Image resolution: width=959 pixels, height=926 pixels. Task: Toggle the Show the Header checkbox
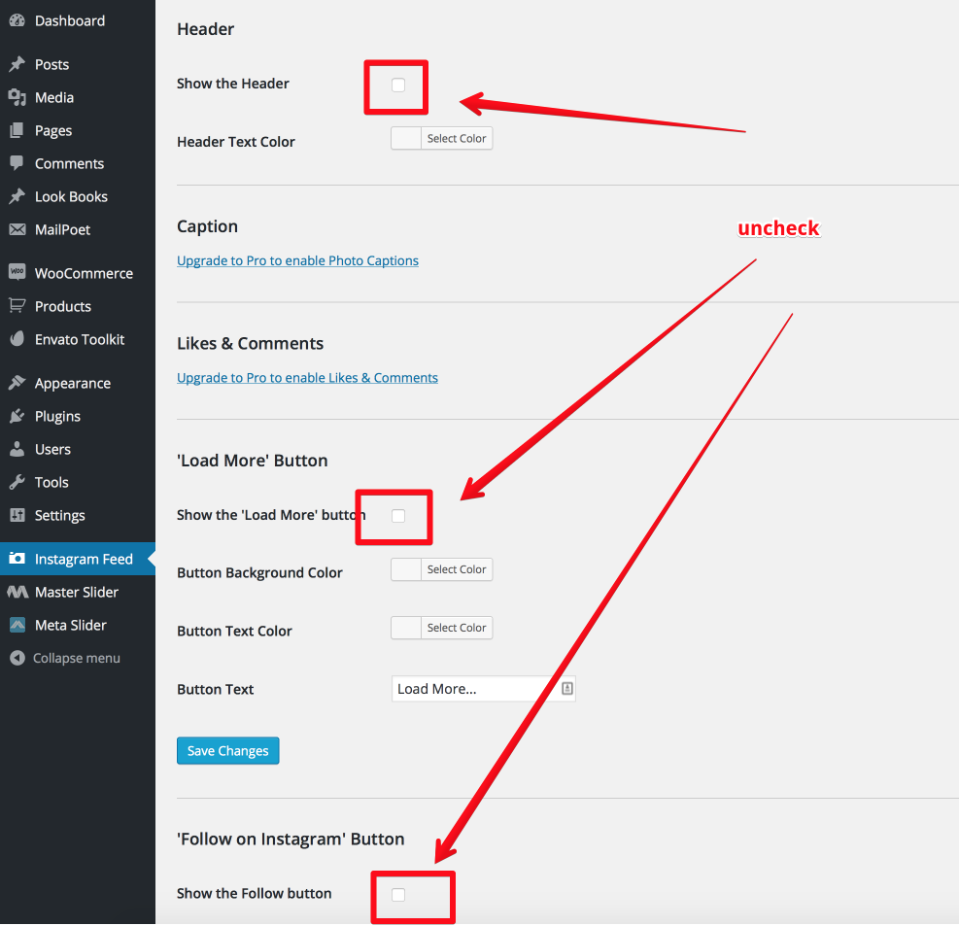(x=398, y=85)
